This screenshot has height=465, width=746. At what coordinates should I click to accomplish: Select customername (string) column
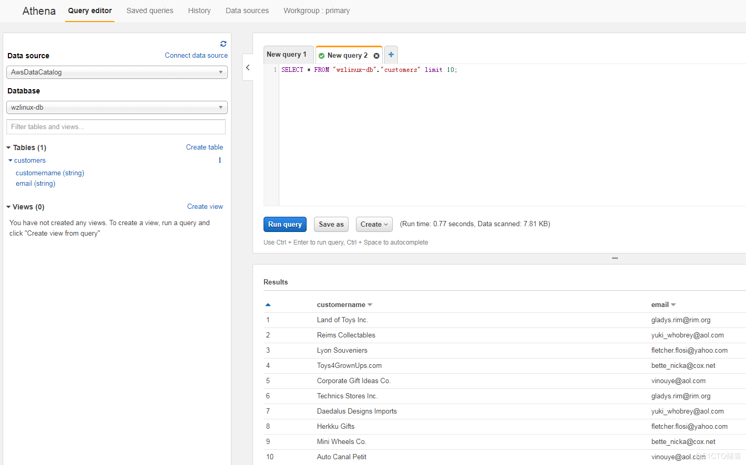pos(50,173)
